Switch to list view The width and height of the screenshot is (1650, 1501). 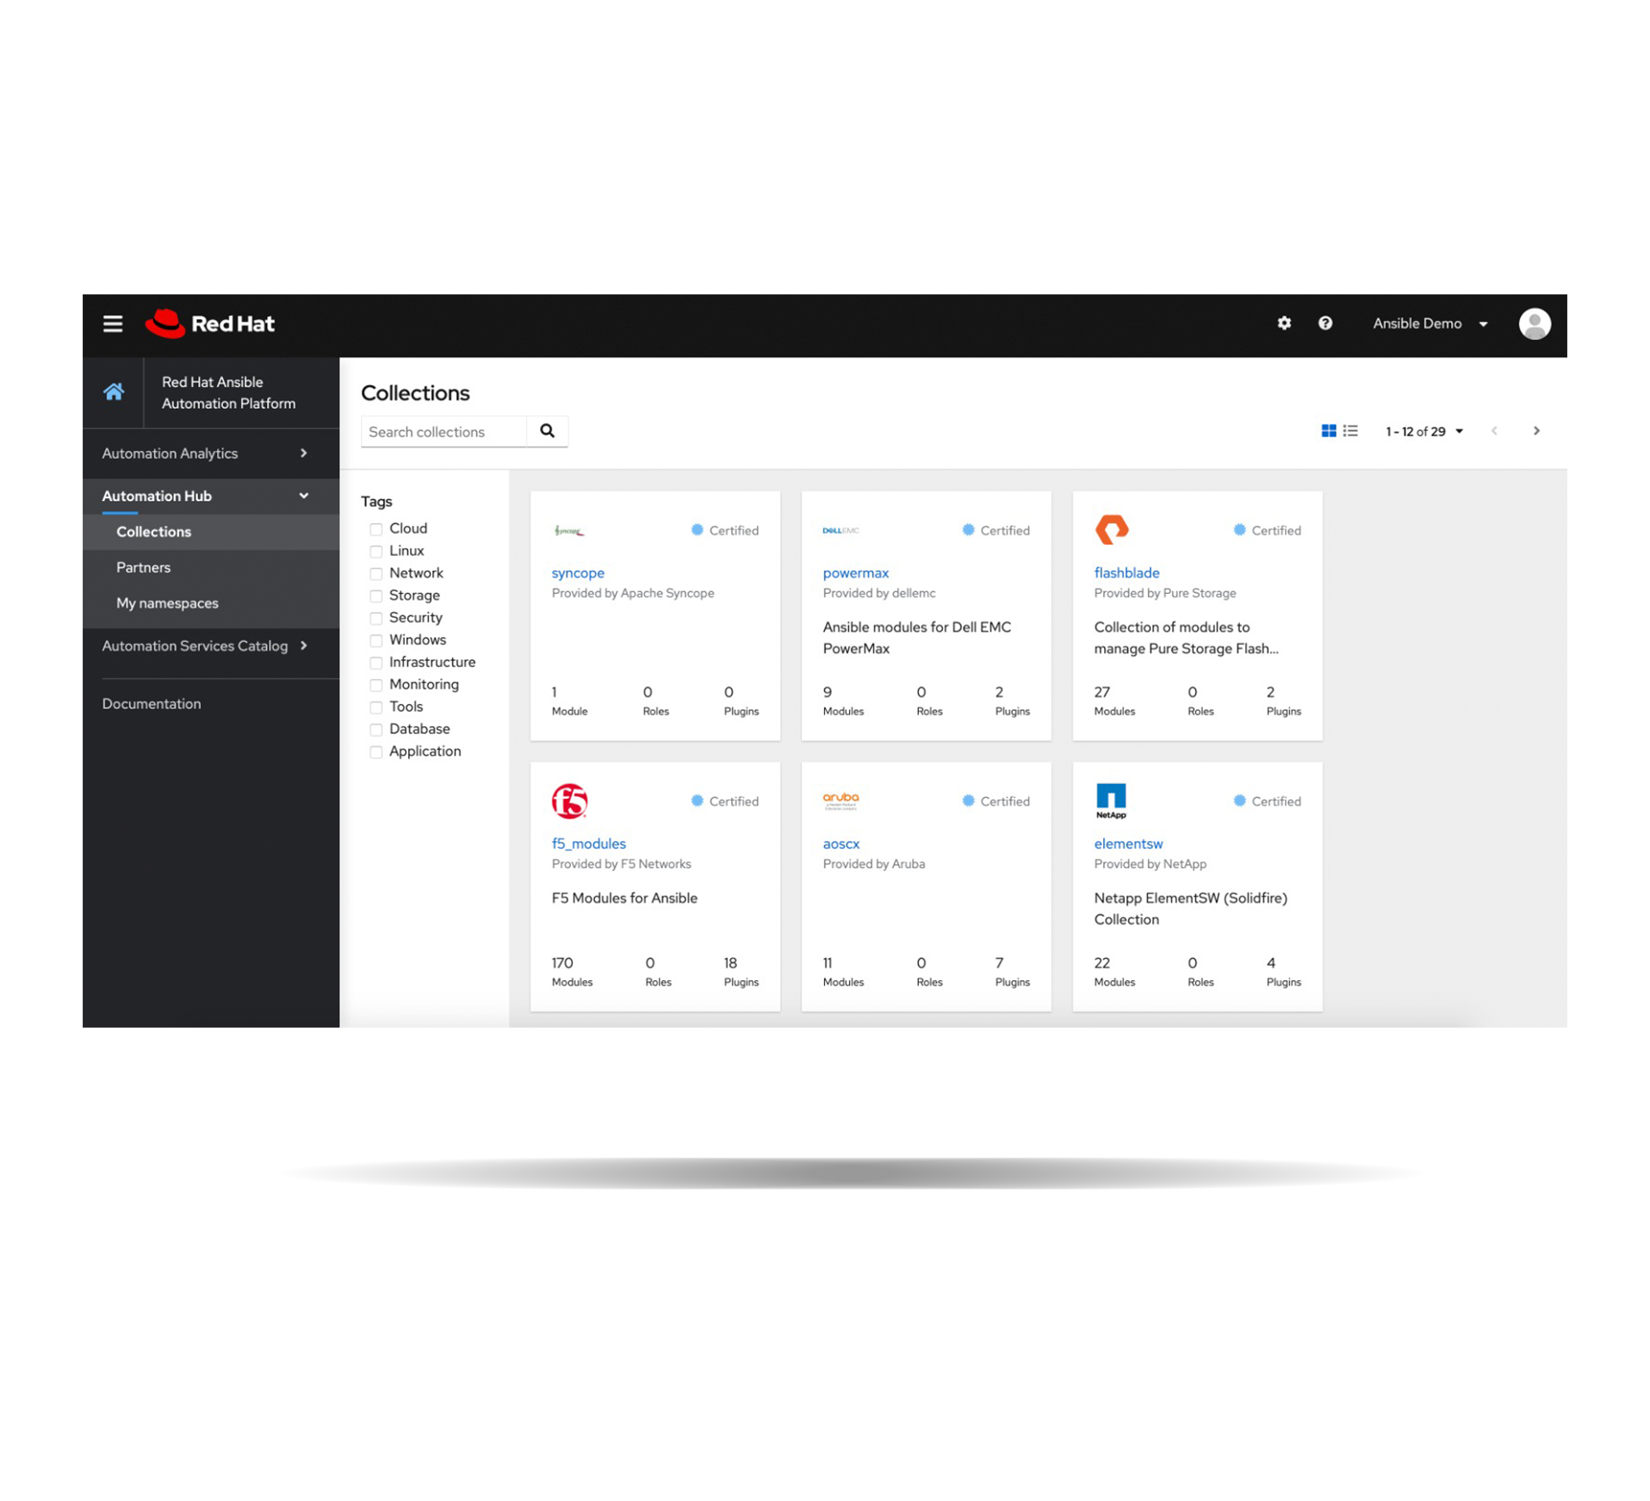coord(1349,431)
